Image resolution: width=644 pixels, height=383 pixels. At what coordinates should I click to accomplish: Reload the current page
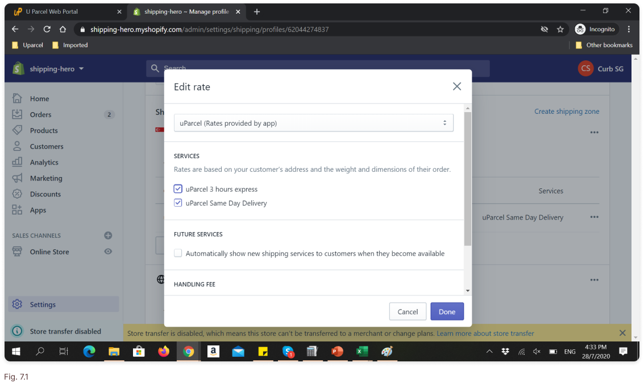pyautogui.click(x=47, y=29)
